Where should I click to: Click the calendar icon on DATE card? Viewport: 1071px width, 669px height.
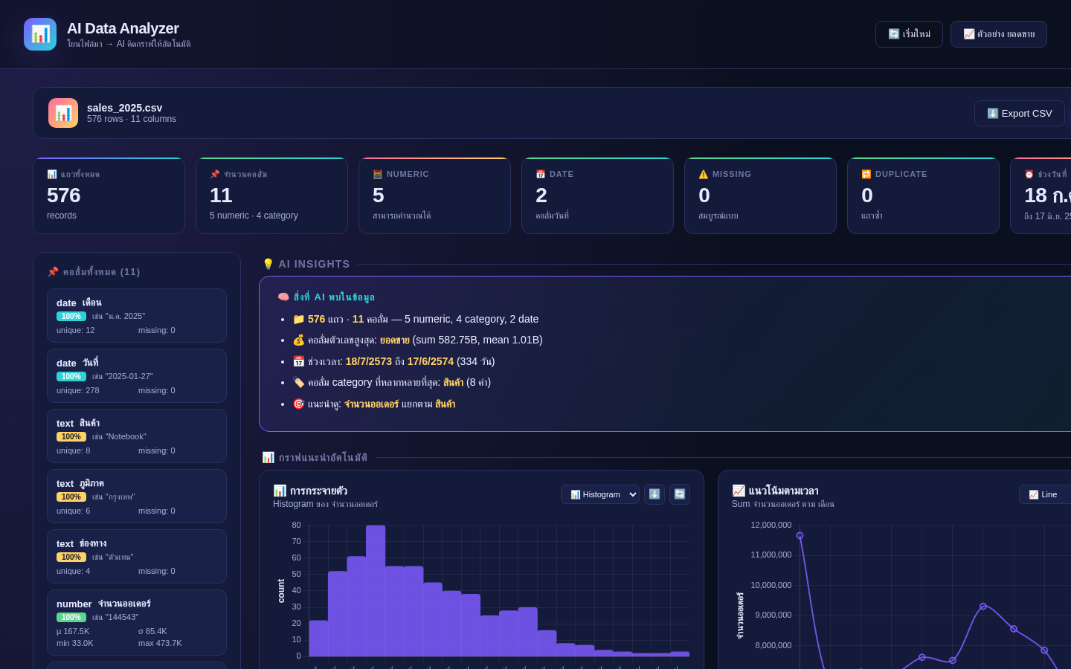tap(541, 174)
